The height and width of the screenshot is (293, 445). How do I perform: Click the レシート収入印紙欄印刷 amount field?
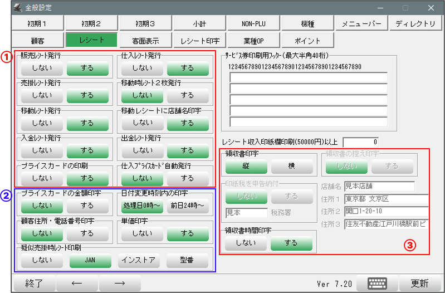click(361, 142)
